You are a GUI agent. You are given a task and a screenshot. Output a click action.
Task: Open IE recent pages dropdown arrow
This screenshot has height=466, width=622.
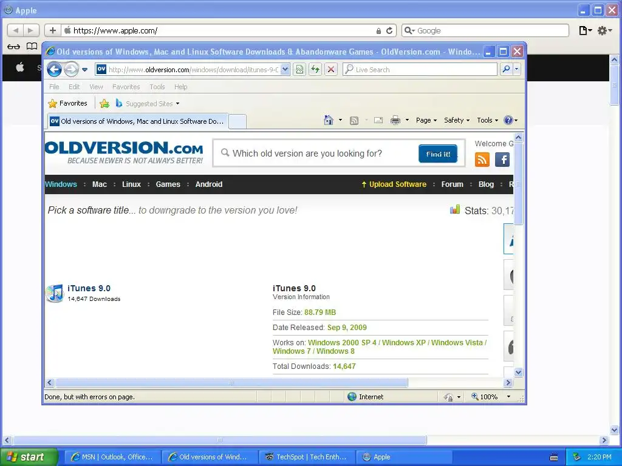[84, 70]
